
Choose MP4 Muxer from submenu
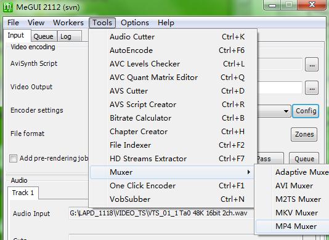[x=292, y=226]
